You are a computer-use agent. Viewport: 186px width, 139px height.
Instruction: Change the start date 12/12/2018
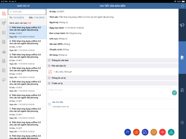click(19, 17)
